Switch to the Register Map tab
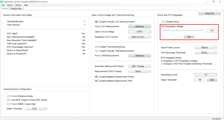 16,9
